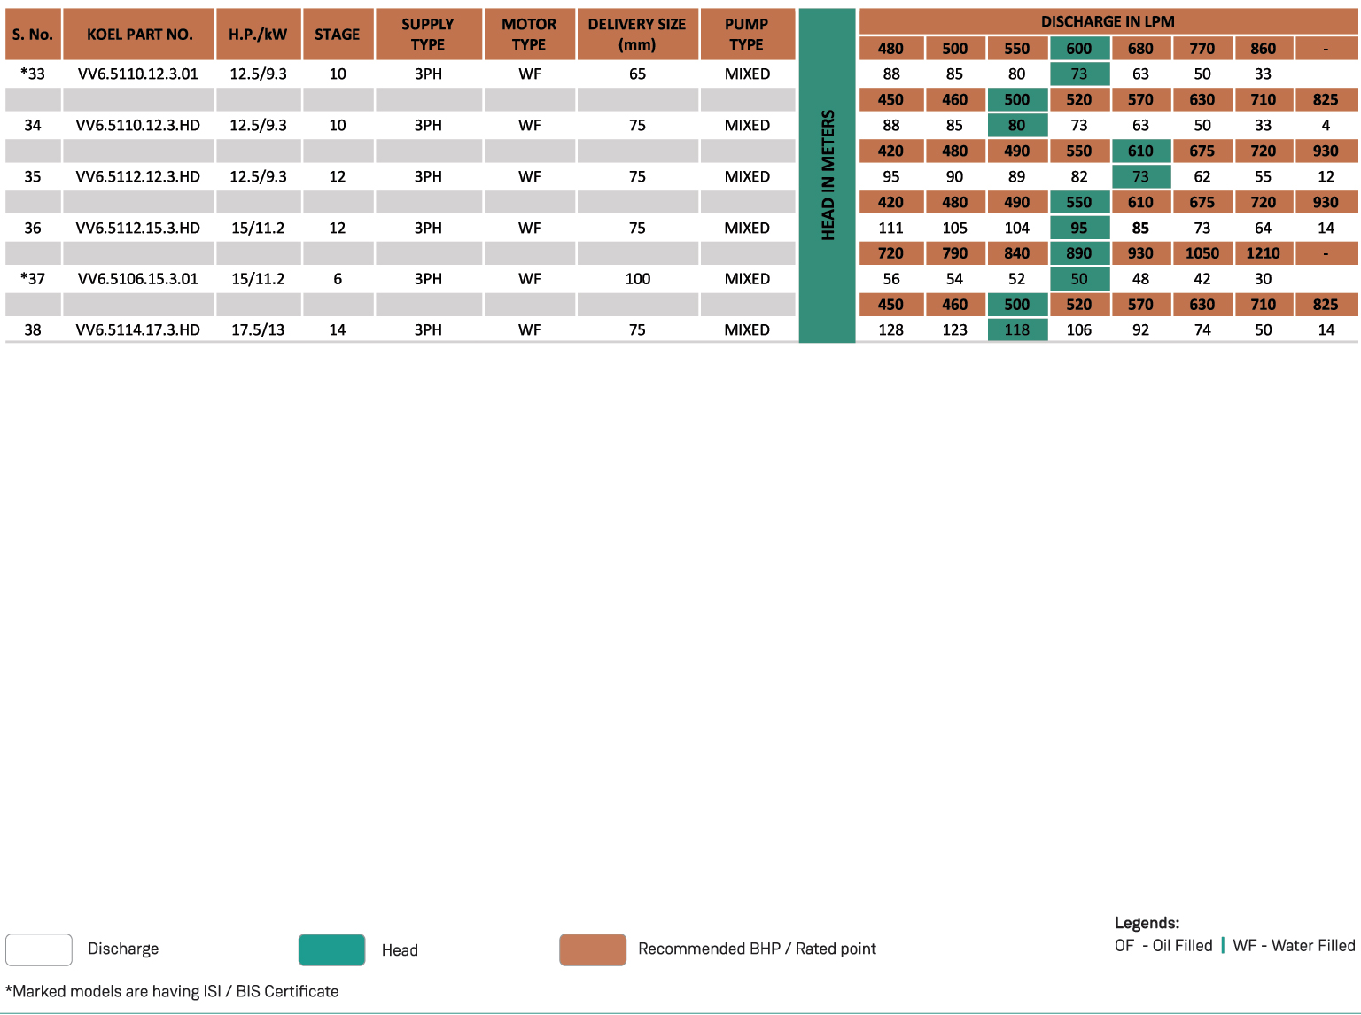Click the vertical HEAD IN METERS label
Screen dimensions: 1361x1015
(828, 175)
